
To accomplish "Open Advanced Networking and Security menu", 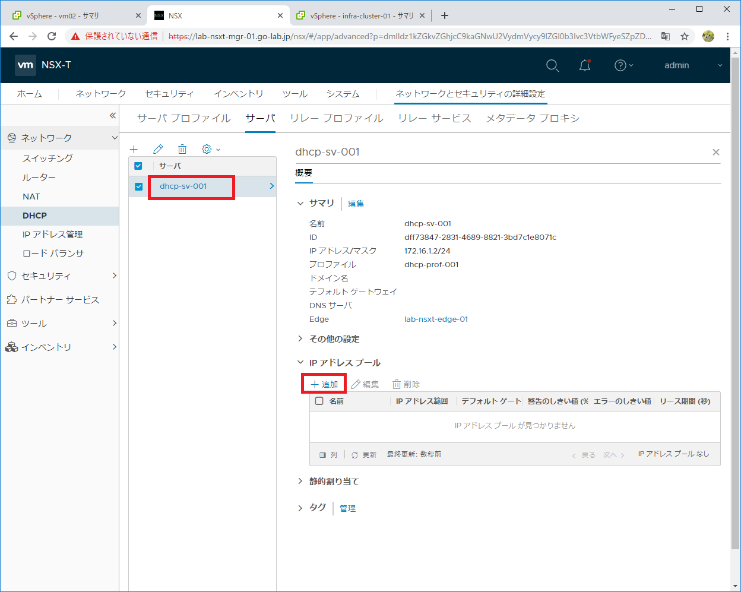I will pos(470,94).
